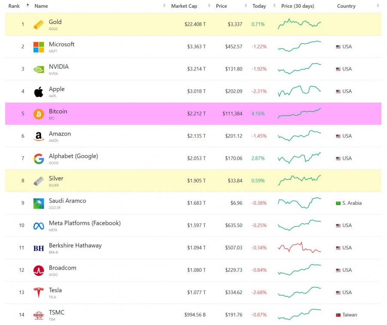Screen dimensions: 387x325
Task: Click the Price (30 days) header
Action: (x=298, y=6)
